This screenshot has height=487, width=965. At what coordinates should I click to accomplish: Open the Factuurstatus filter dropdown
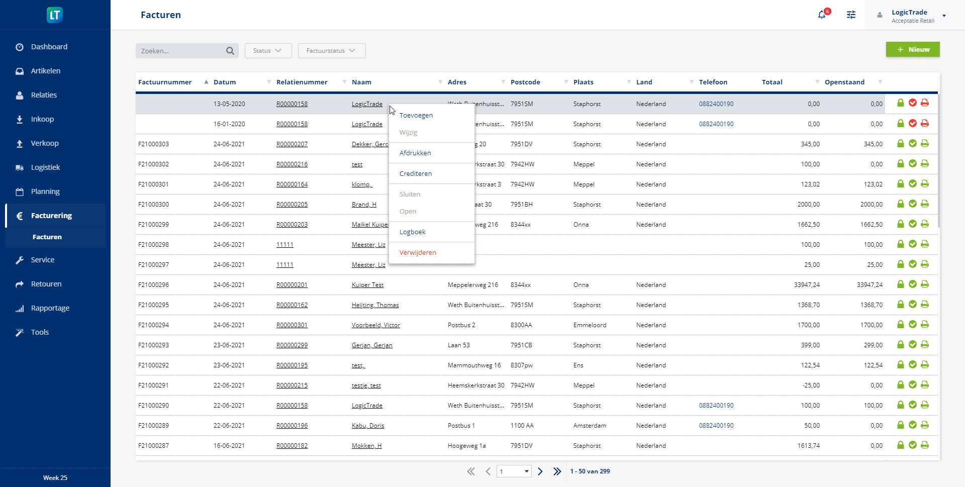[x=331, y=51]
